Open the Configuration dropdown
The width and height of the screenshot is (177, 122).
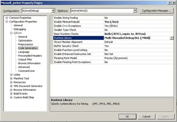point(53,11)
